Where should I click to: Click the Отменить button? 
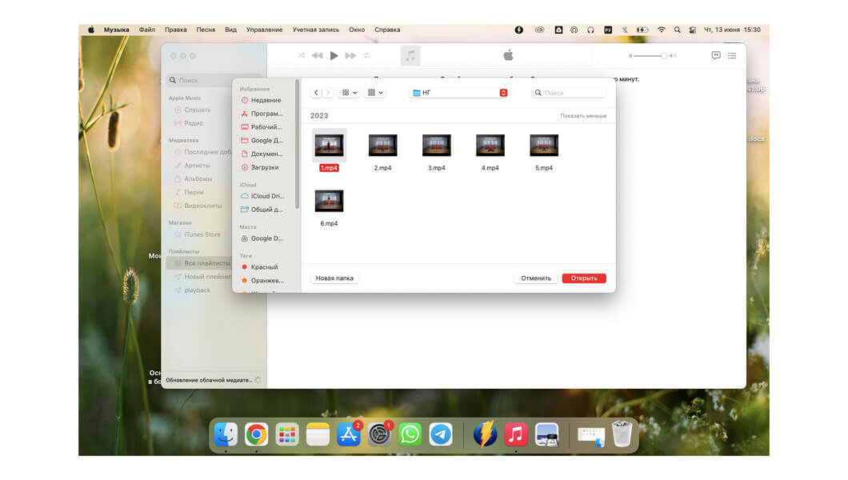pyautogui.click(x=536, y=278)
